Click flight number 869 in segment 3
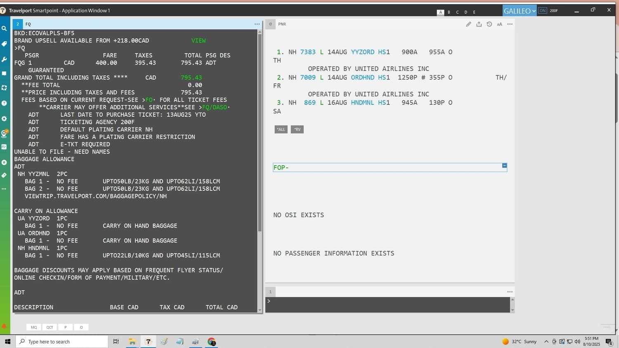Image resolution: width=619 pixels, height=348 pixels. point(310,103)
